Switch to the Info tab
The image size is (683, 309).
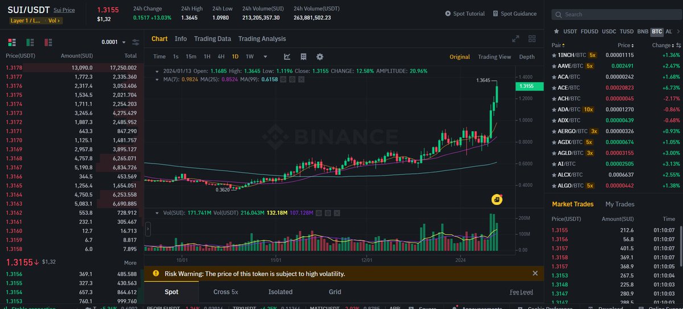pos(180,39)
